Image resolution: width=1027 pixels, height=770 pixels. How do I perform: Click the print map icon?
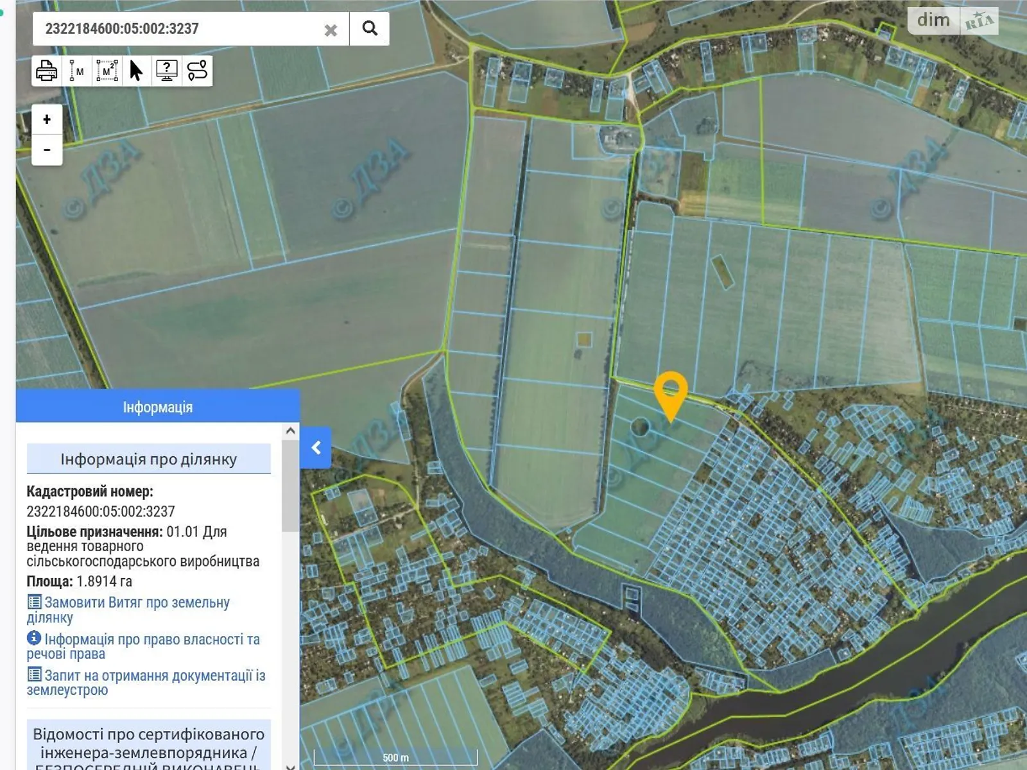coord(46,71)
